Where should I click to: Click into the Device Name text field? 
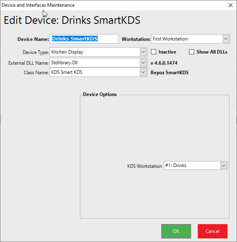point(84,39)
